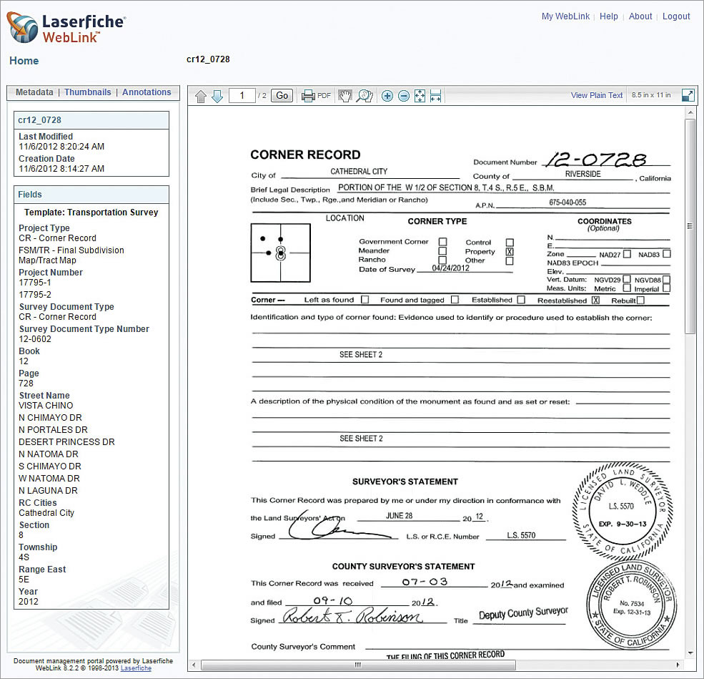Viewport: 704px width, 679px height.
Task: Switch to the Thumbnails tab
Action: tap(87, 92)
